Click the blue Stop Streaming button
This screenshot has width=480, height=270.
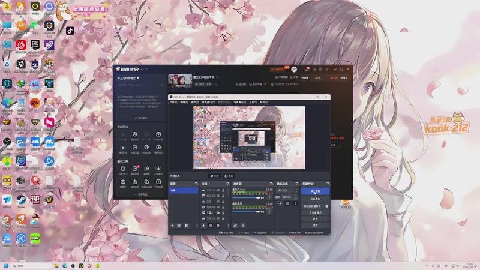(316, 191)
